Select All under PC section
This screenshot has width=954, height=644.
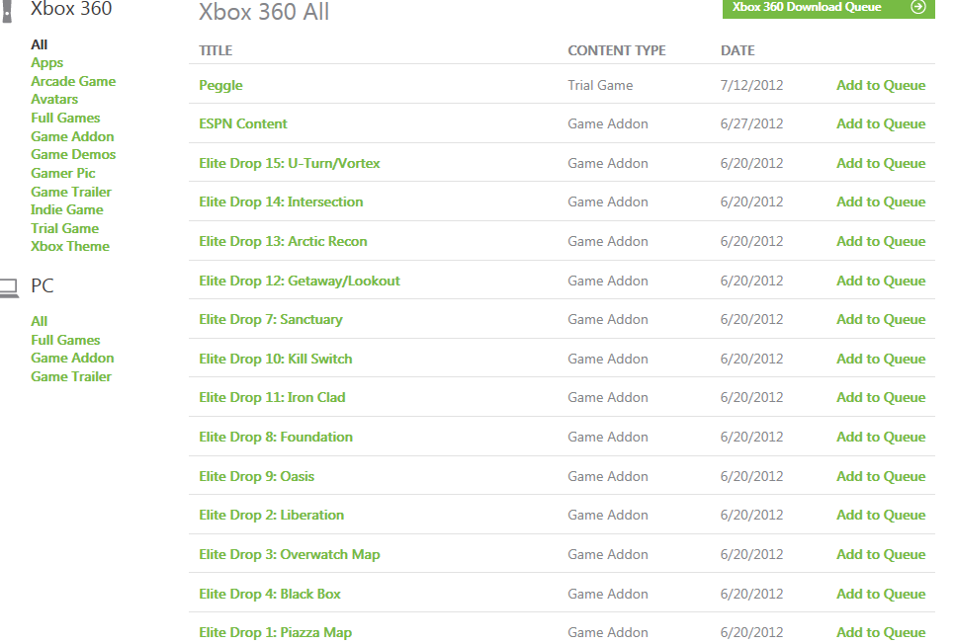(x=39, y=321)
